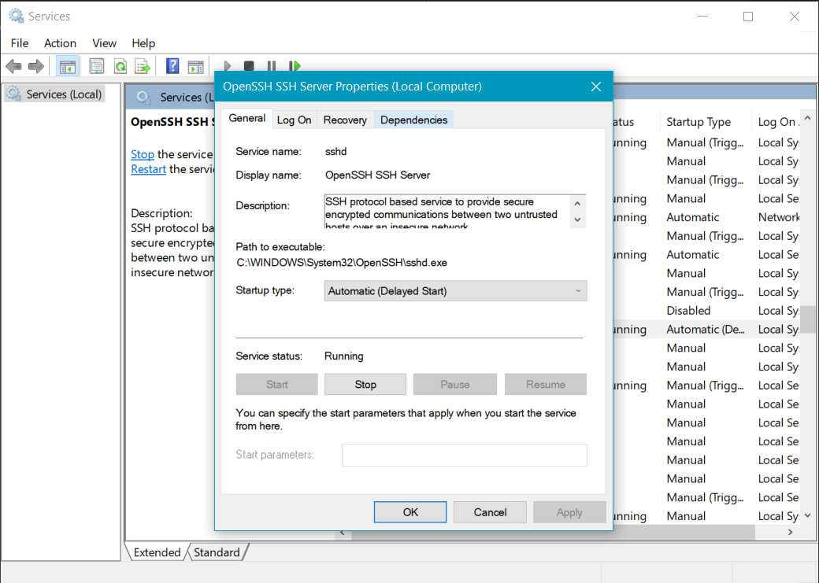Click the Stop button in the dialog
The width and height of the screenshot is (819, 583).
(365, 384)
